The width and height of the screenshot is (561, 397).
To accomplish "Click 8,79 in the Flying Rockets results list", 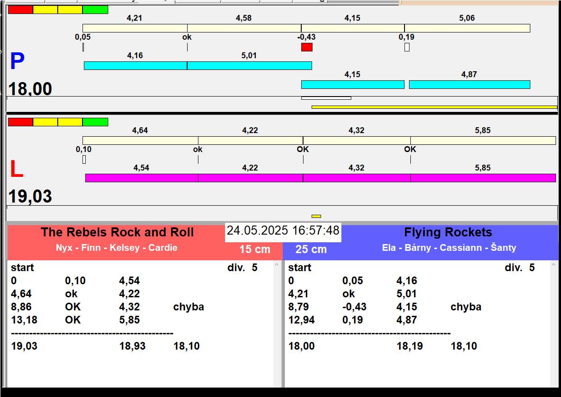I will [x=298, y=307].
